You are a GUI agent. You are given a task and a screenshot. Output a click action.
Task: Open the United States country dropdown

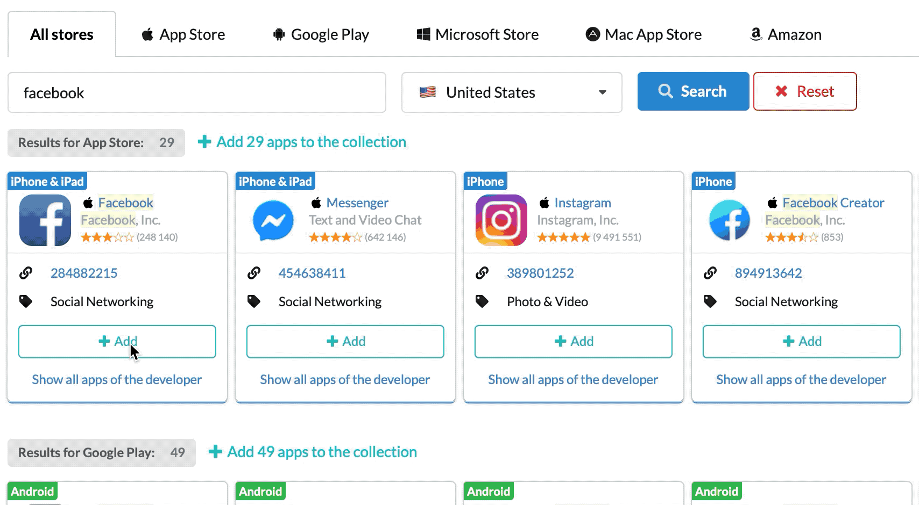pyautogui.click(x=512, y=92)
